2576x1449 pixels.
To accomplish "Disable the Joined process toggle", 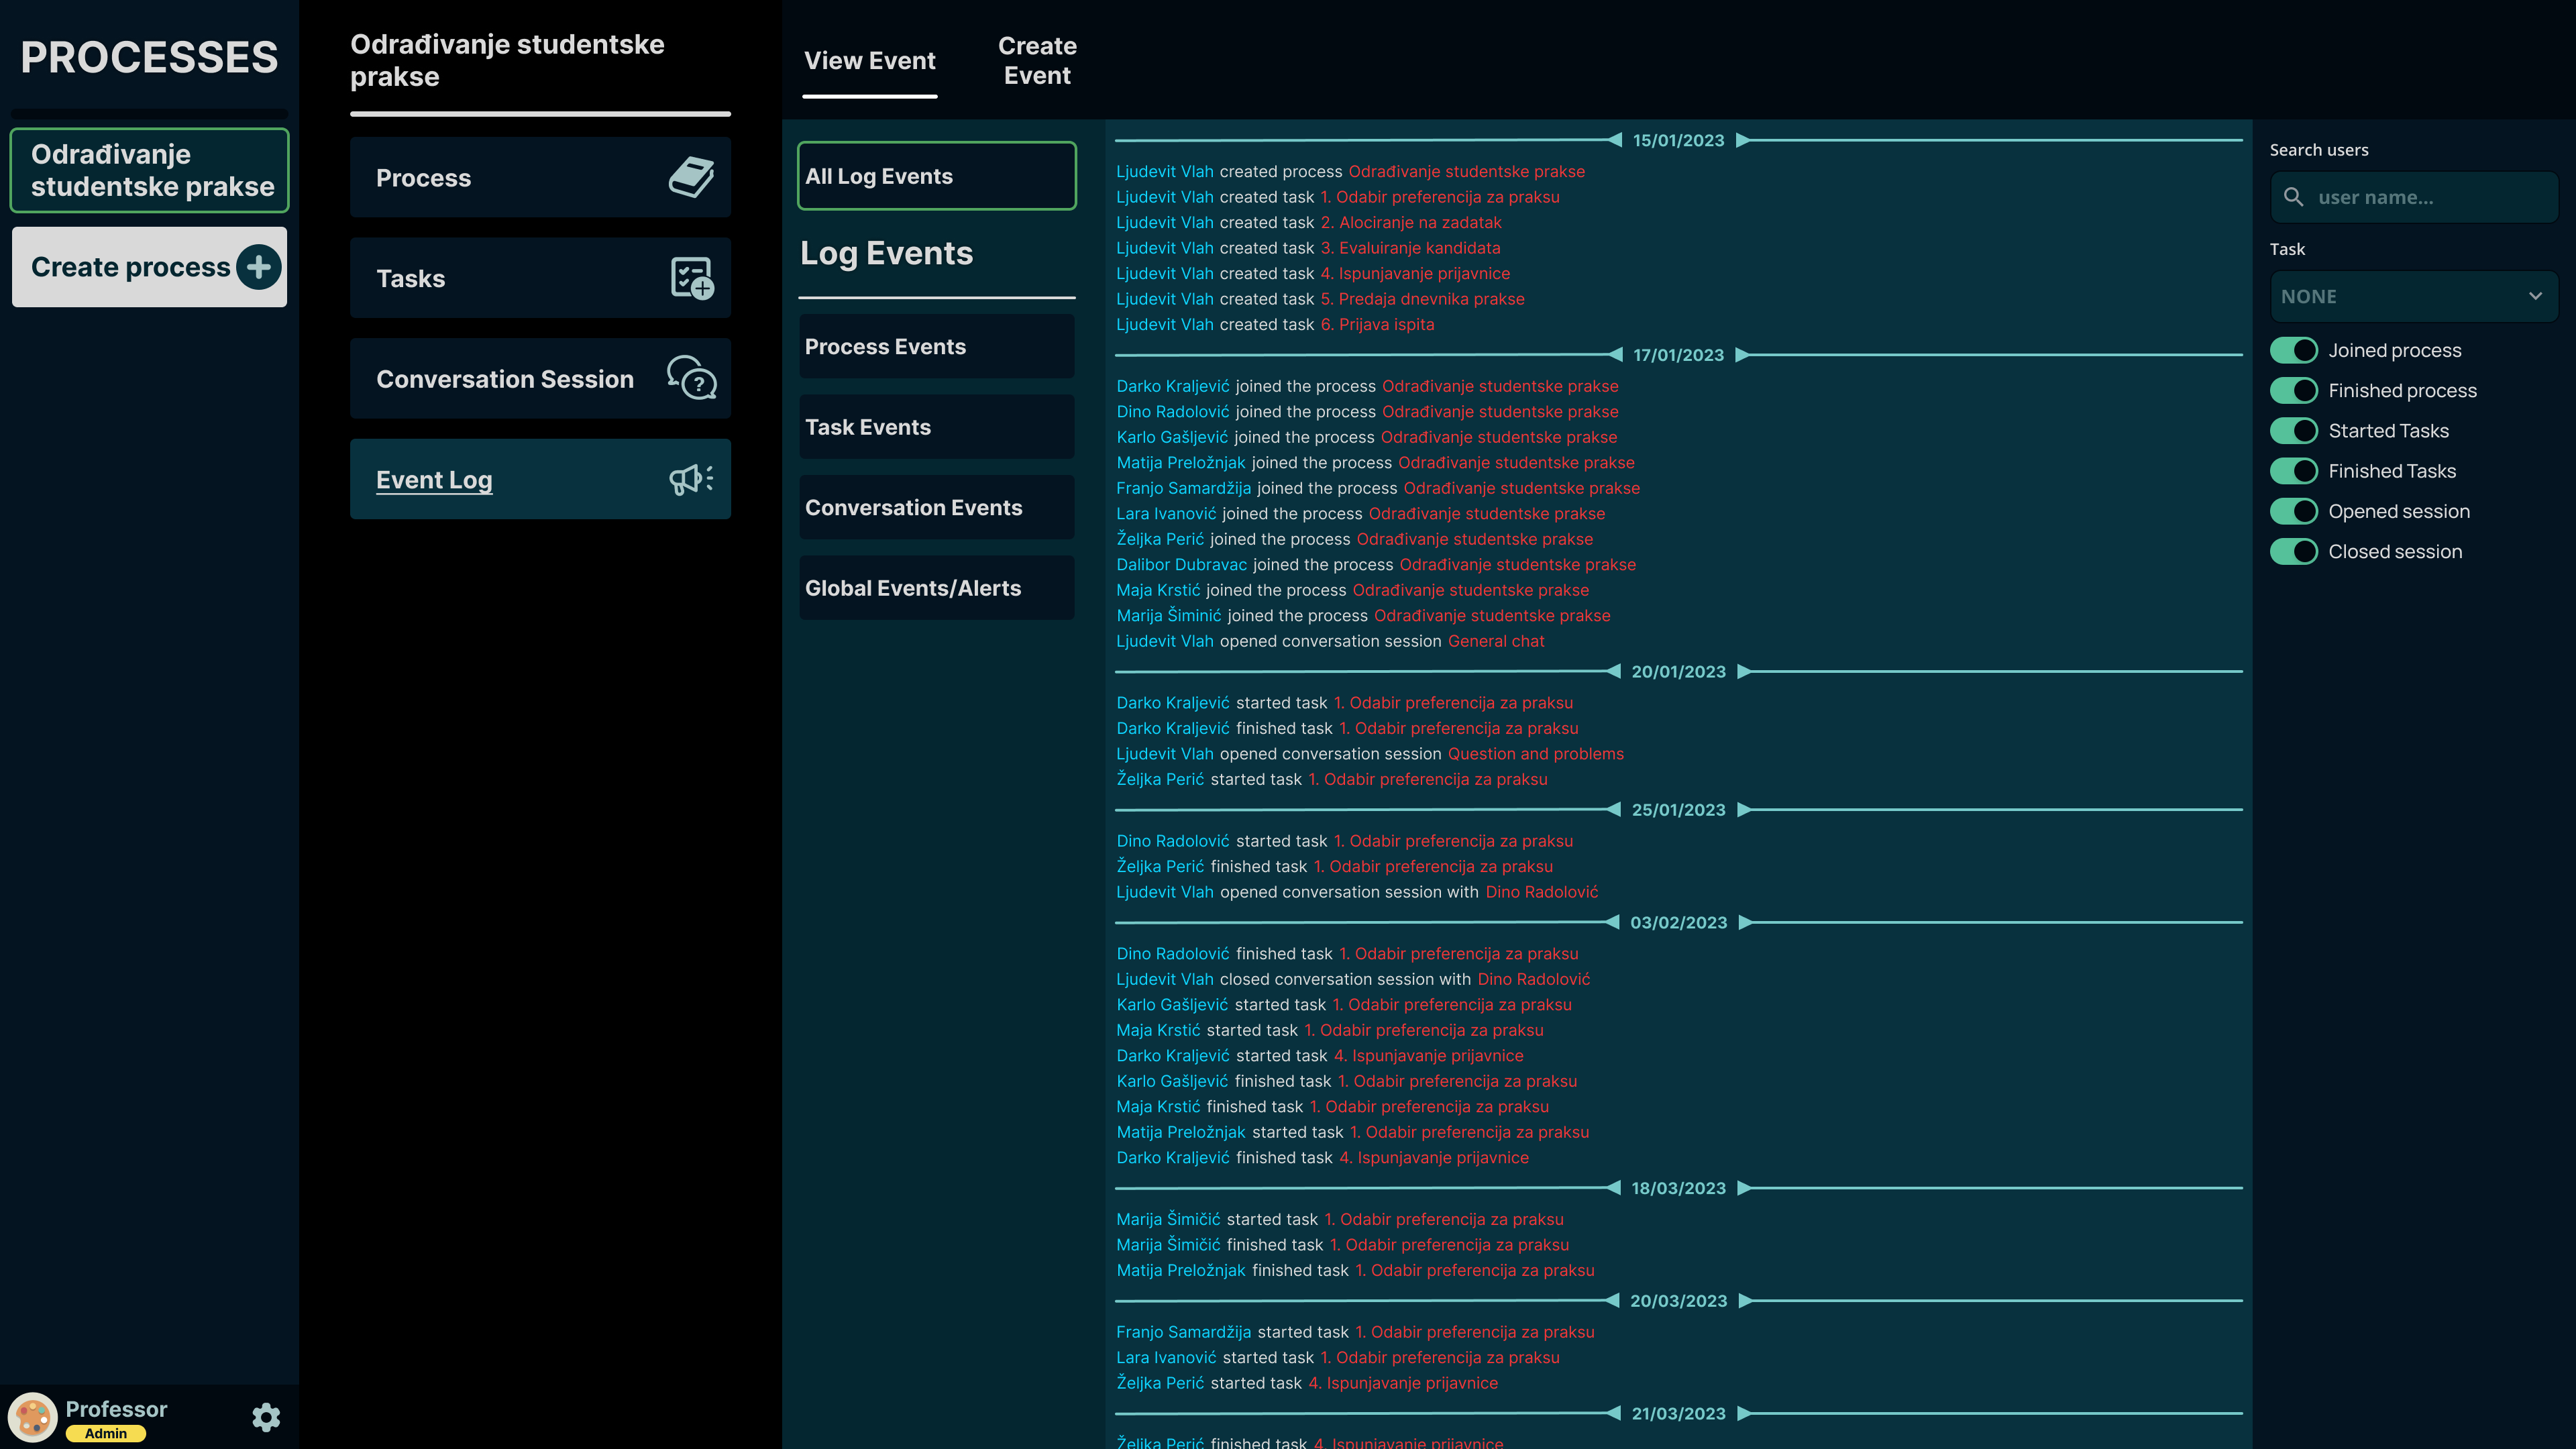I will (x=2293, y=350).
